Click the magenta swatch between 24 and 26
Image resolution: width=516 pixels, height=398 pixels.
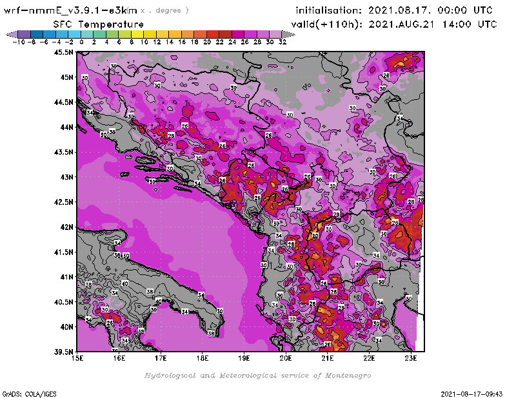click(x=238, y=34)
